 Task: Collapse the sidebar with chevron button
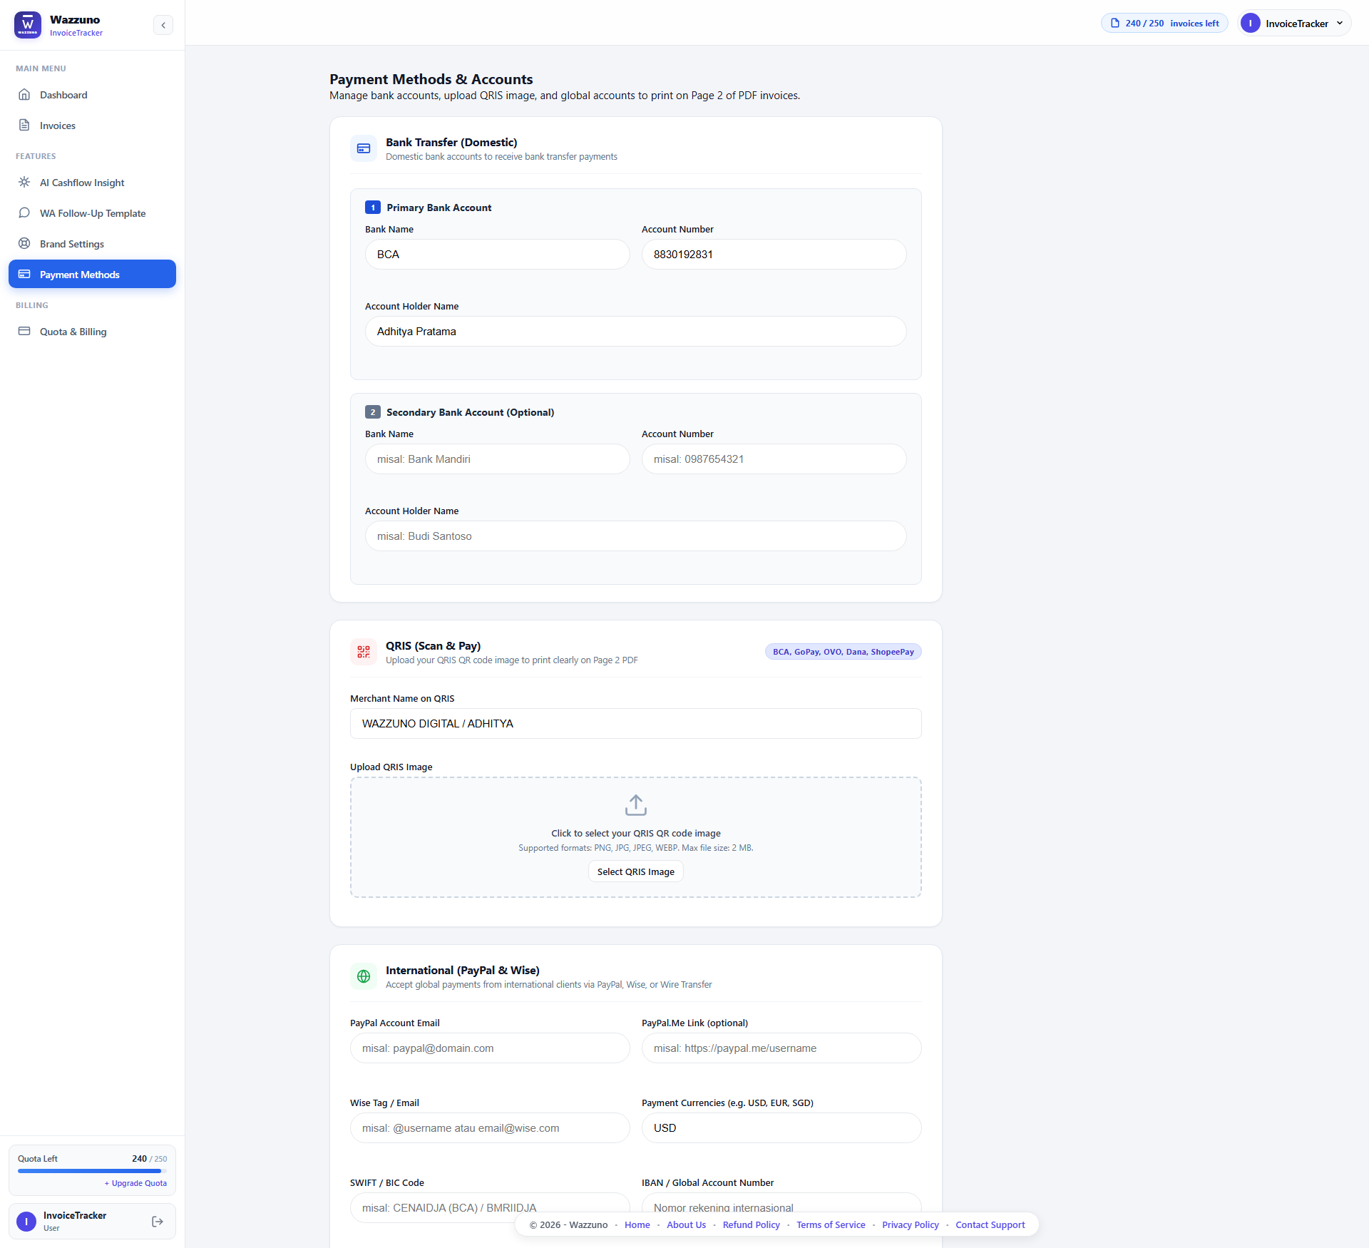pyautogui.click(x=163, y=25)
